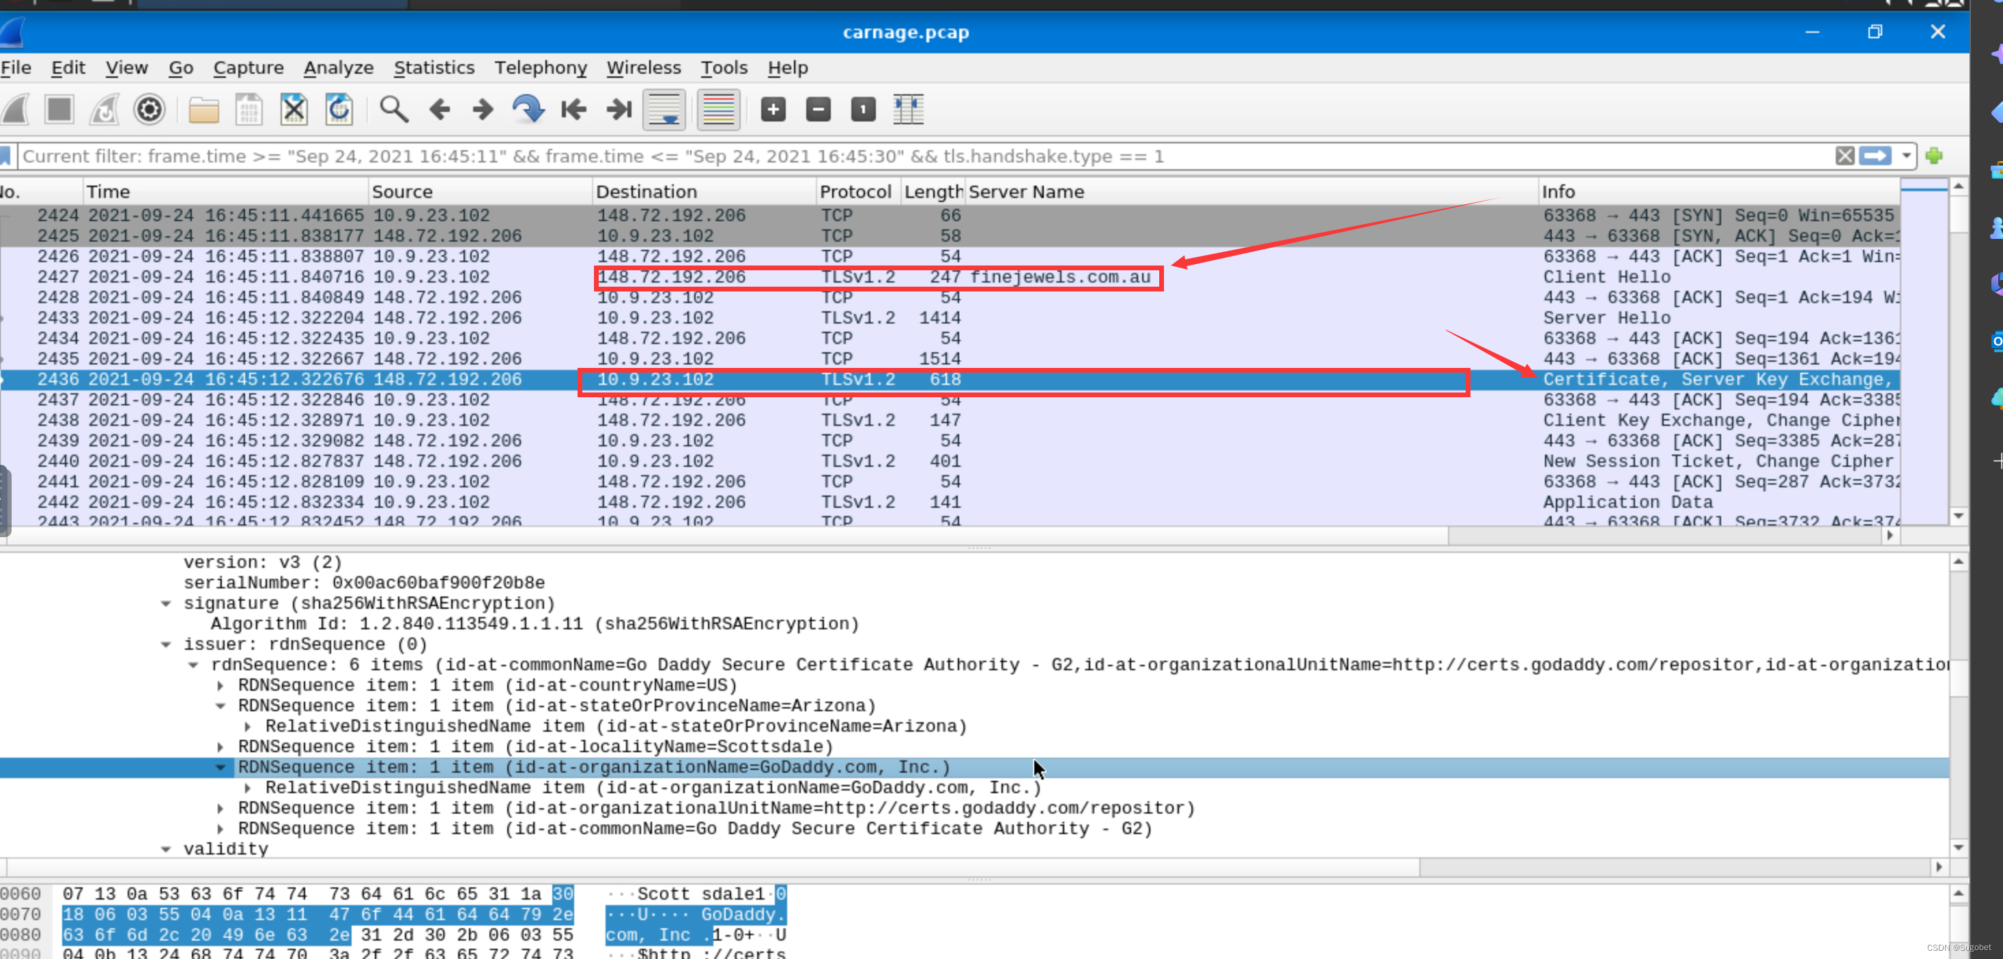Sort by Source column header

(480, 191)
